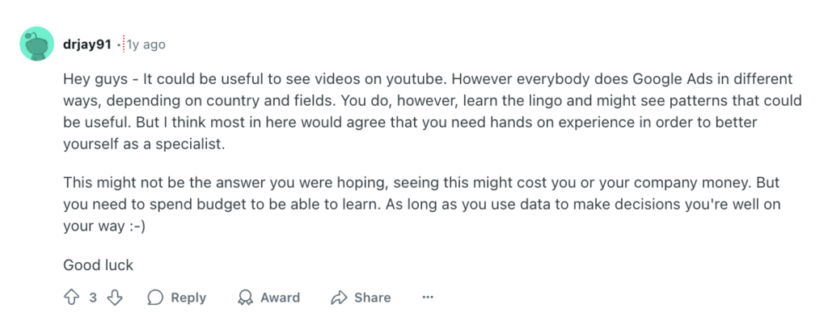Visit the drjay91 username profile link
The height and width of the screenshot is (321, 828).
click(87, 45)
